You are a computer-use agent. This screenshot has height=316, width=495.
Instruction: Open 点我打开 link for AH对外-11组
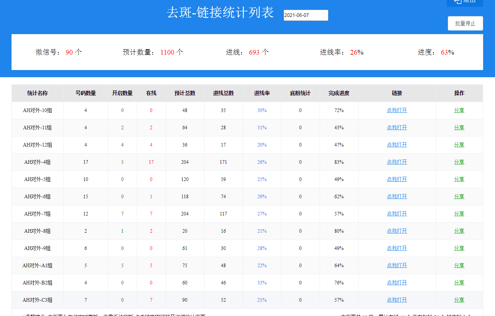(397, 127)
